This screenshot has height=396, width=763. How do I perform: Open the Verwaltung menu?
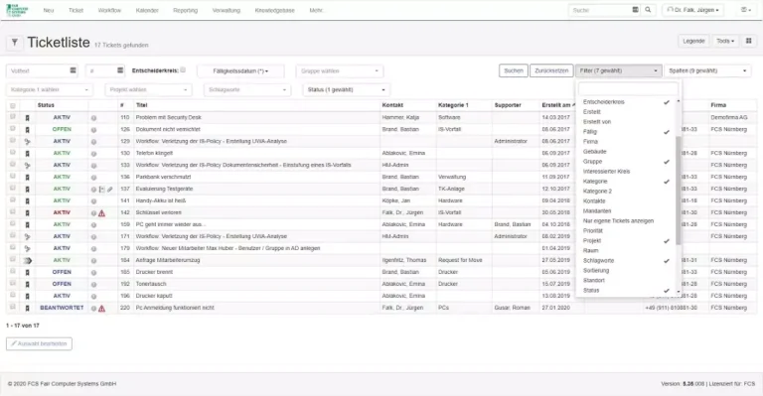tap(227, 10)
